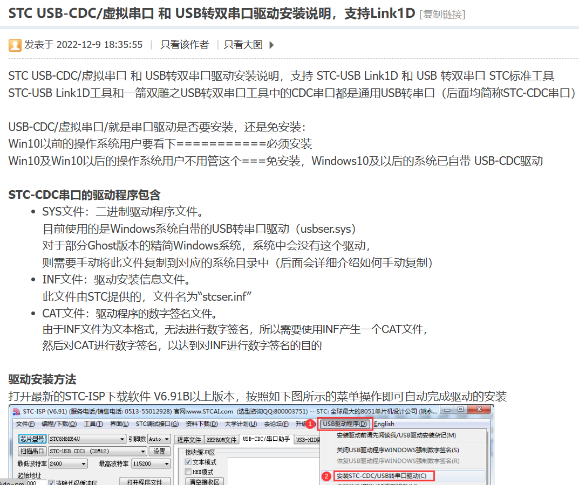
Task: Click the 打开程序文件 button
Action: point(145,482)
